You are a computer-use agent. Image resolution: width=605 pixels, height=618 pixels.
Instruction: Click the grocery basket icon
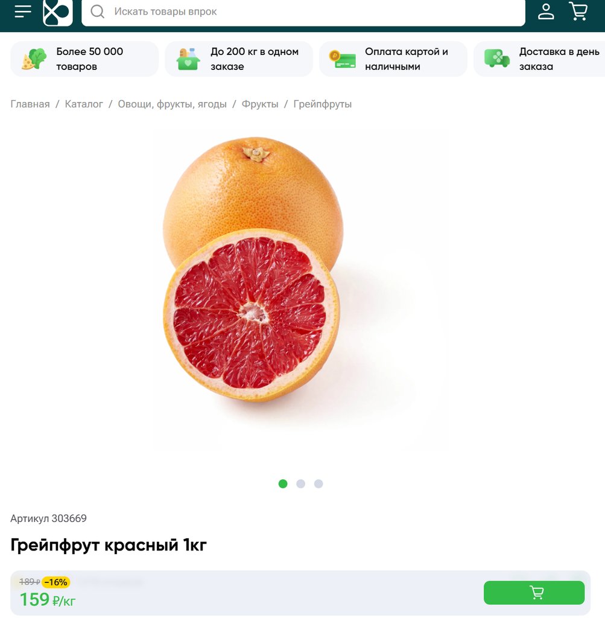188,59
